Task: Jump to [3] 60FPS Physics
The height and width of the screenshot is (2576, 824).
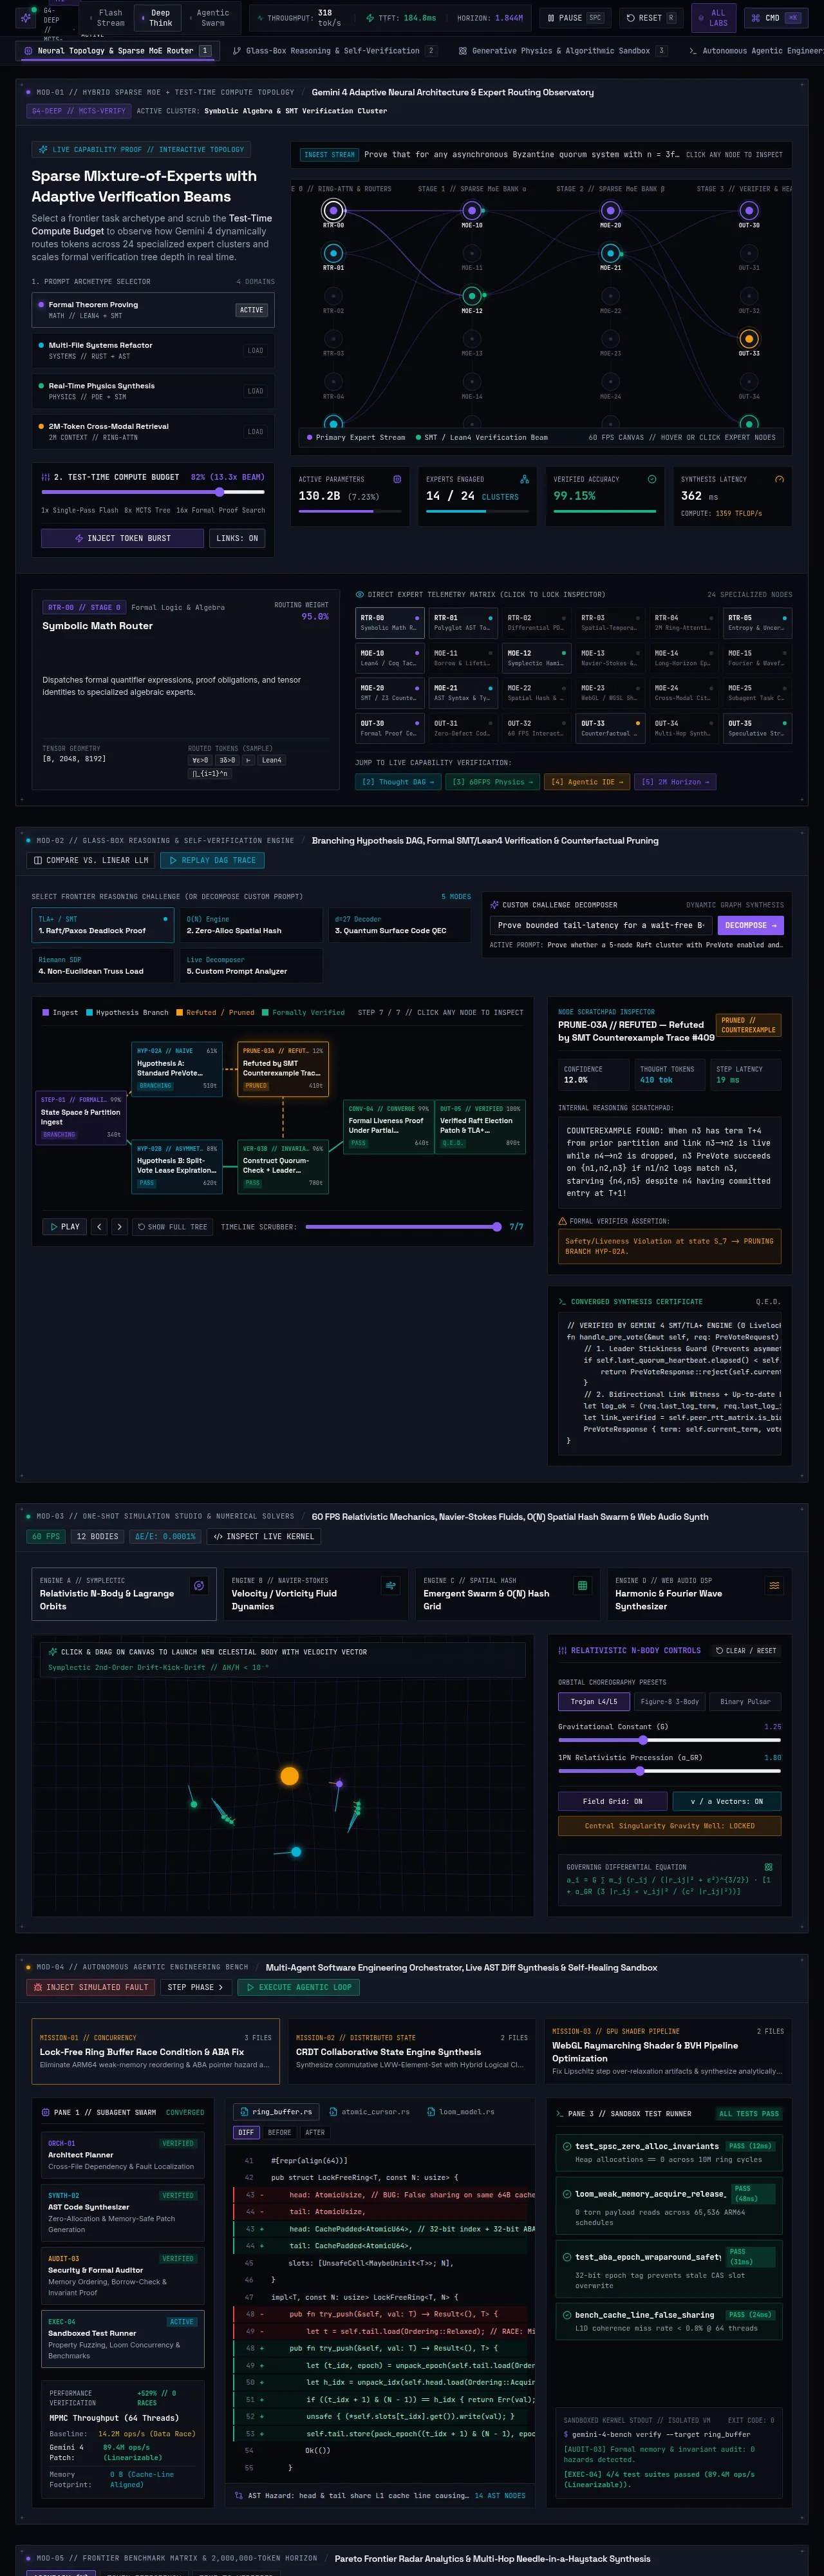Action: tap(492, 782)
